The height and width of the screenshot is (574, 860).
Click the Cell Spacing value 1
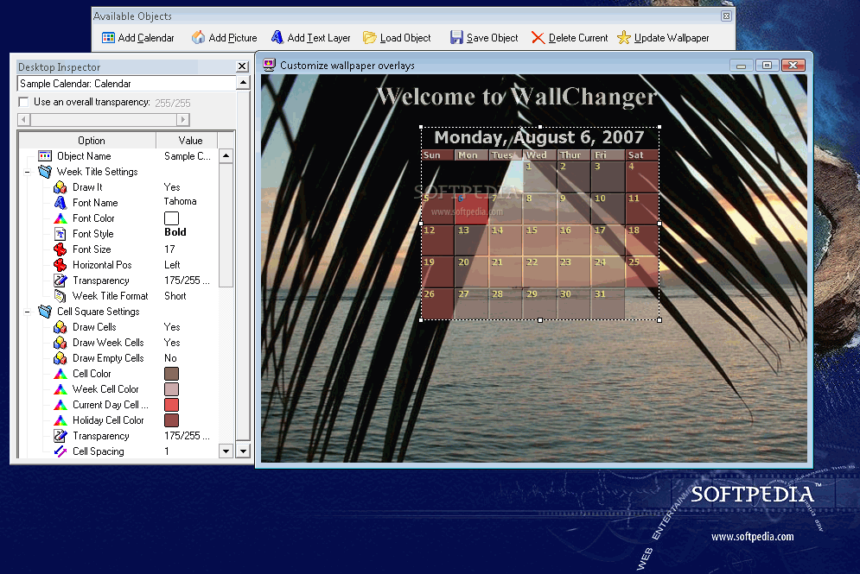point(167,451)
